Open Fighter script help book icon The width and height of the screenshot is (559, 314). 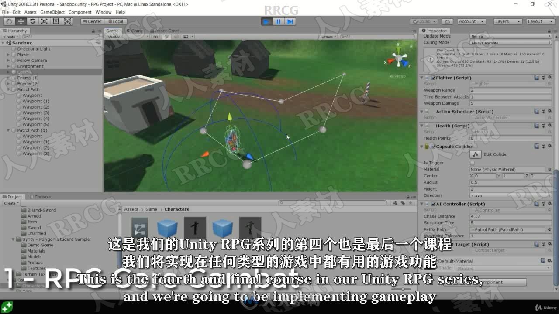[537, 78]
